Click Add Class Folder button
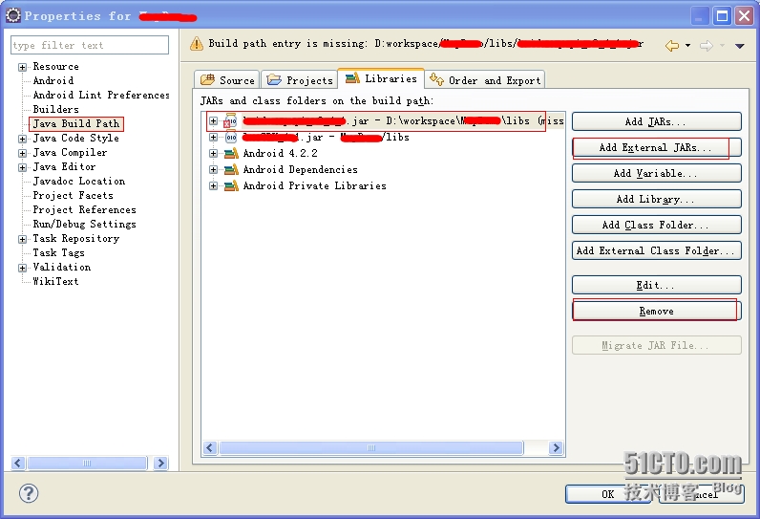The height and width of the screenshot is (519, 760). tap(656, 225)
